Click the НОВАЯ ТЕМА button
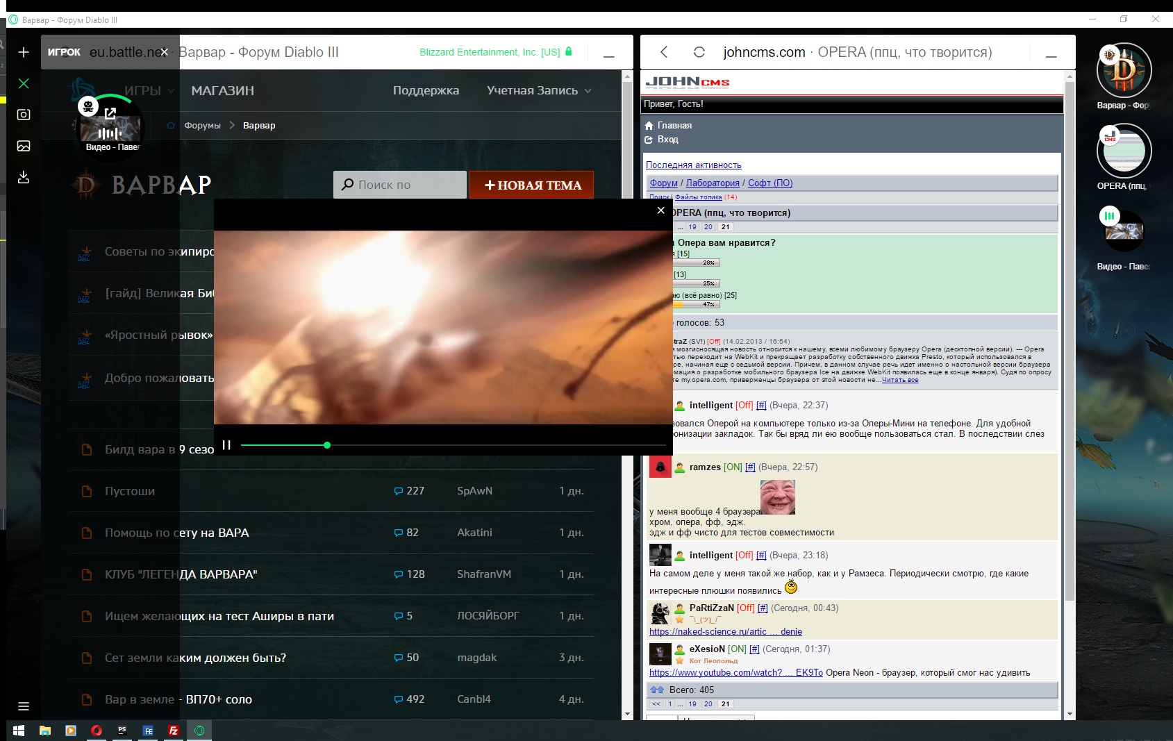 tap(532, 185)
